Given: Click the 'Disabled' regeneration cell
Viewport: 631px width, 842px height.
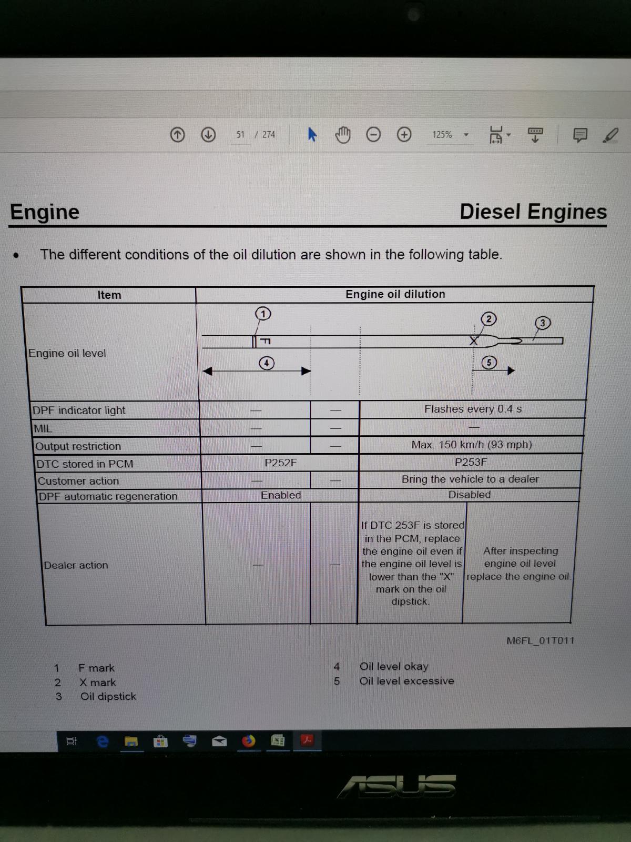Looking at the screenshot, I should click(x=470, y=495).
